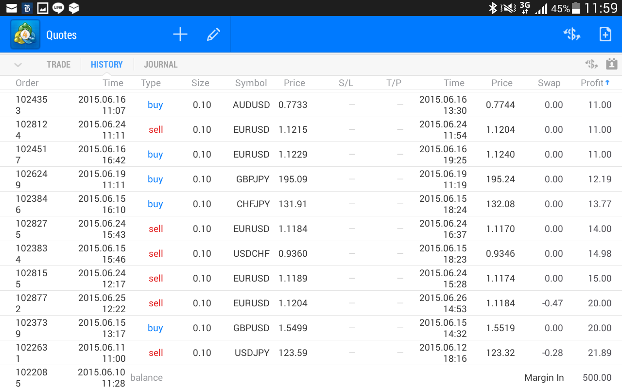Screen dimensions: 622x389
Task: Sort by the Order column header
Action: point(27,83)
